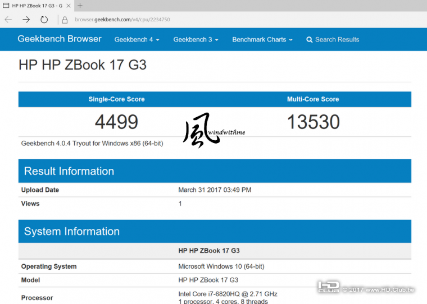Screen dimensions: 427x304
Task: Select Microsoft Windows 10 (64-bit) value
Action: pos(221,266)
